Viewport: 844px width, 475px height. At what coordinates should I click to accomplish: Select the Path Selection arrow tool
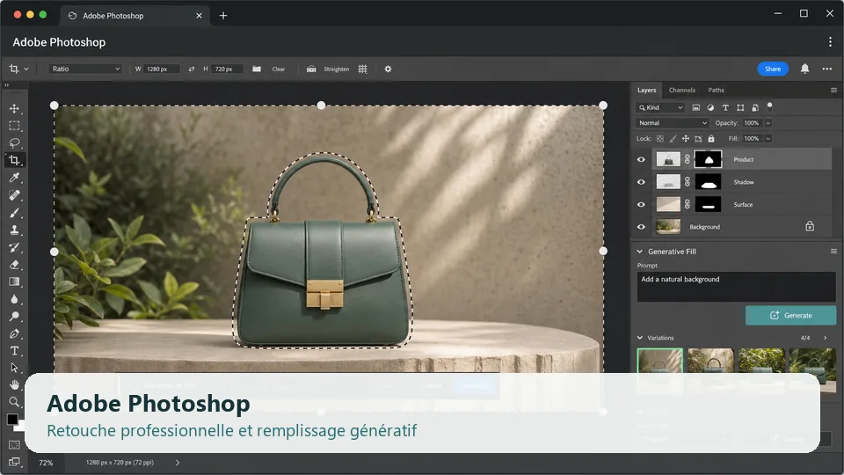[x=15, y=368]
